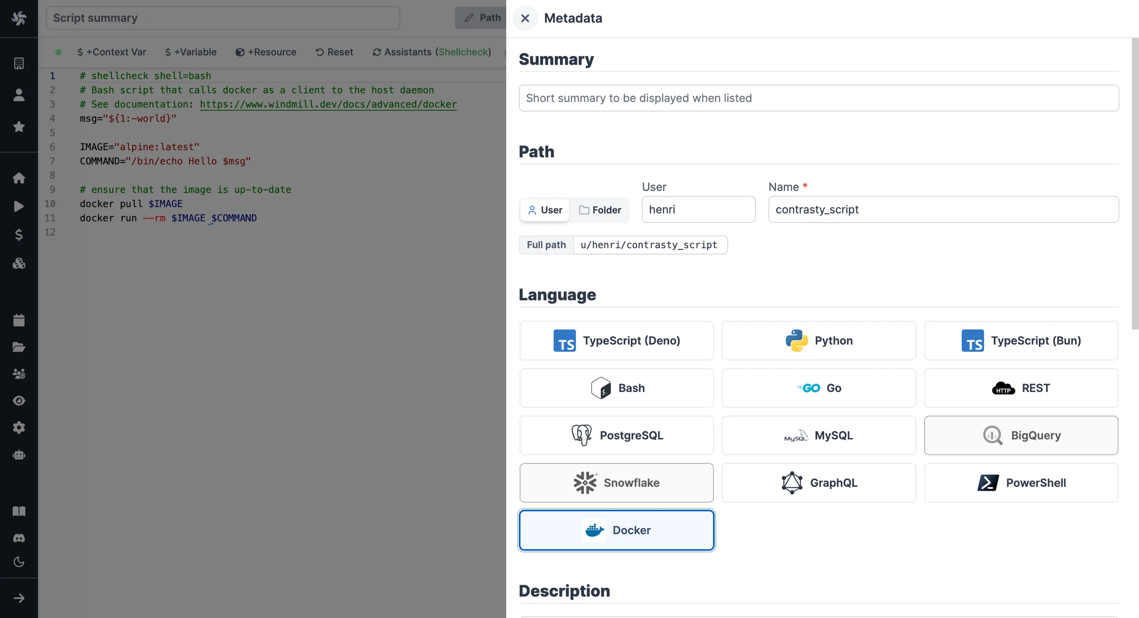
Task: Expand the sidebar with the arrow
Action: click(x=19, y=598)
